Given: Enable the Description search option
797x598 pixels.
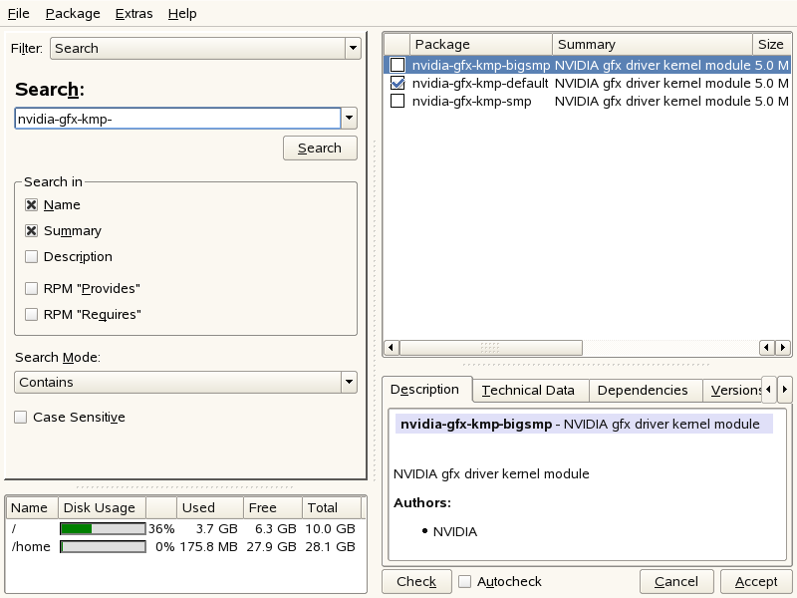Looking at the screenshot, I should pyautogui.click(x=32, y=257).
